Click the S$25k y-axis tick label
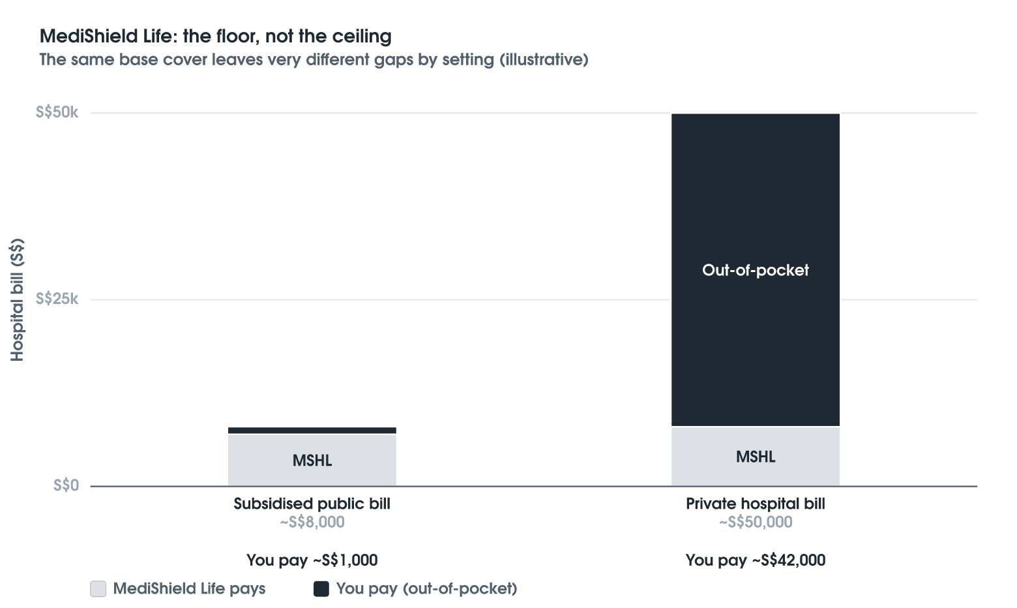 click(57, 299)
